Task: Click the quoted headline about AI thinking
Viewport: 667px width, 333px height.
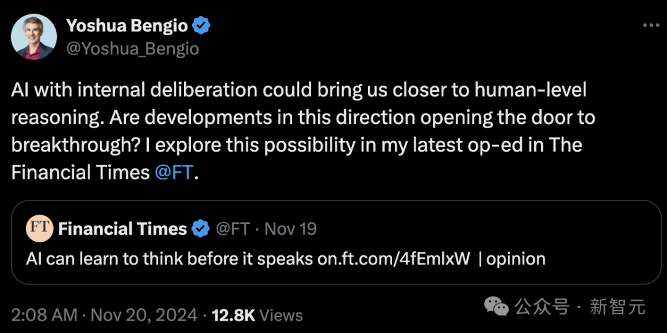Action: click(x=169, y=258)
